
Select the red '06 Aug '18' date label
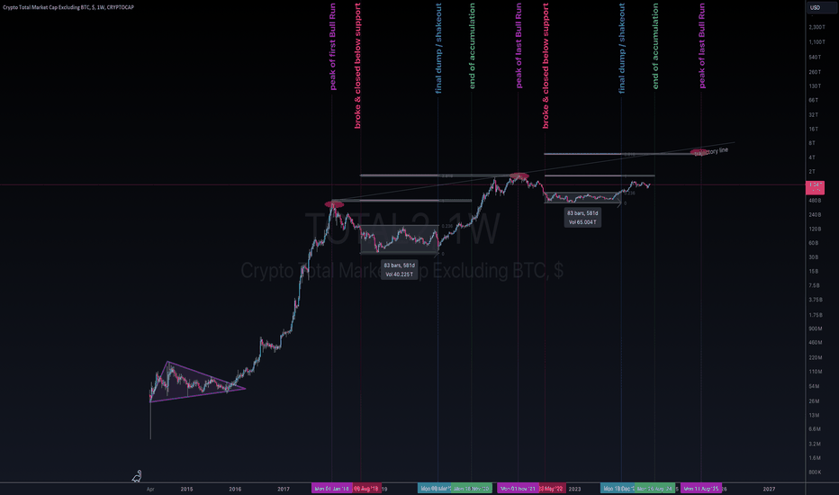pyautogui.click(x=367, y=489)
